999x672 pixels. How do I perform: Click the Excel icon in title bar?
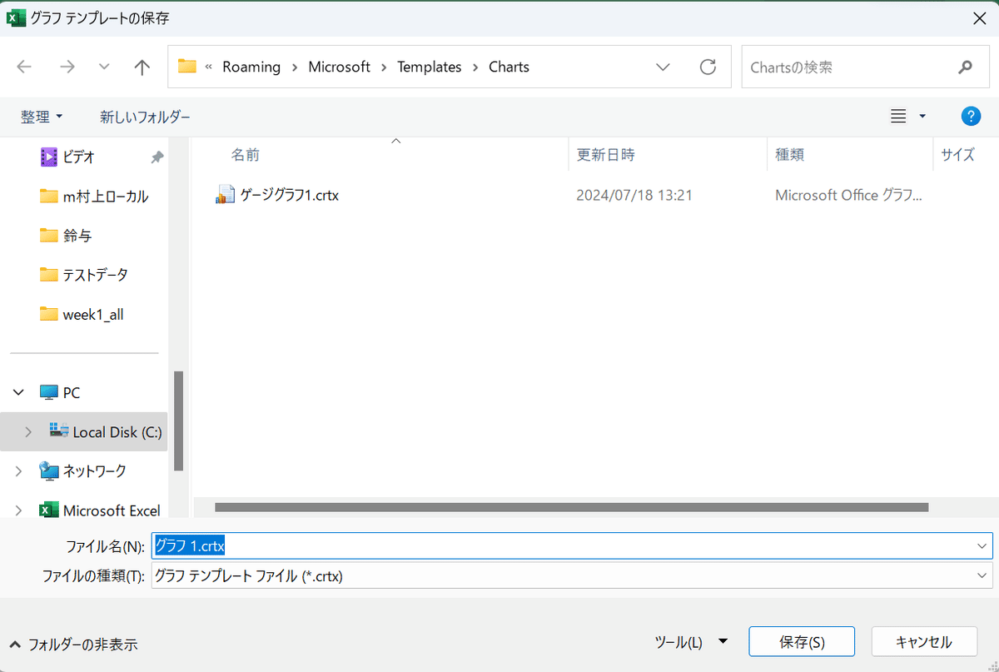click(16, 17)
